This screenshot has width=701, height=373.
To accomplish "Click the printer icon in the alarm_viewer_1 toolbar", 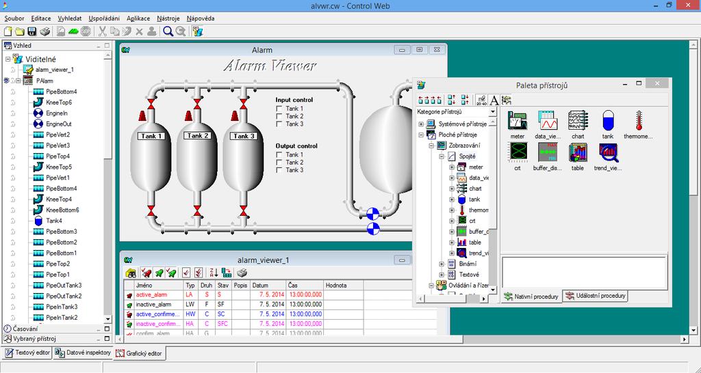I will [x=242, y=273].
